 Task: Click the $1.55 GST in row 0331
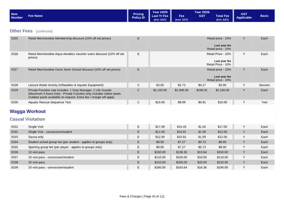click(x=202, y=127)
